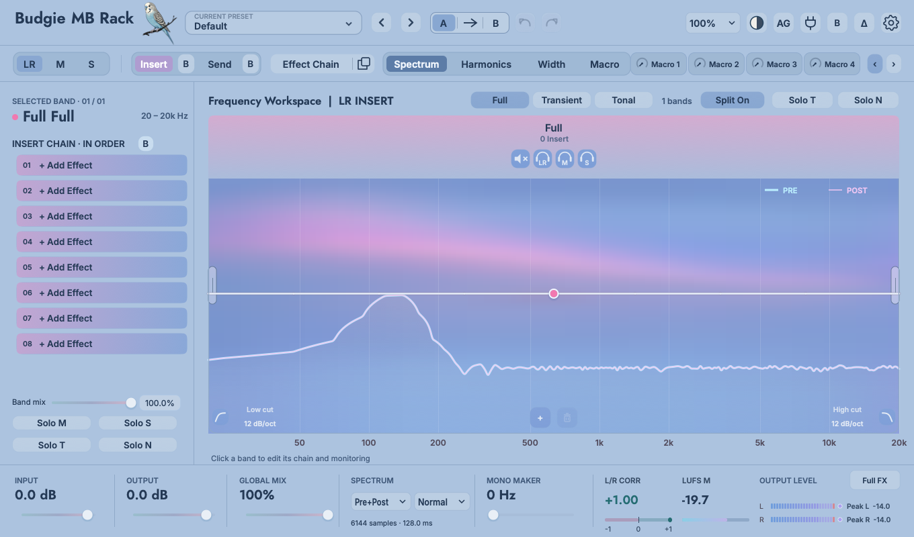Click the delta icon button

click(864, 23)
